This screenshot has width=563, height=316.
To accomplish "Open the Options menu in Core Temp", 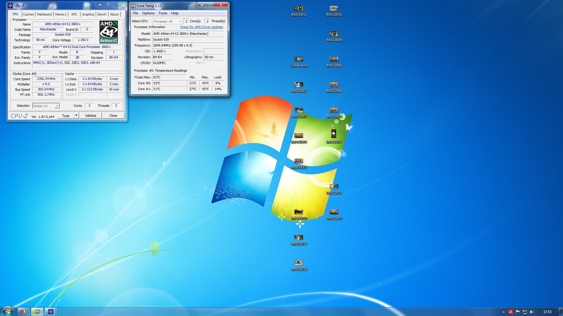I will click(148, 13).
